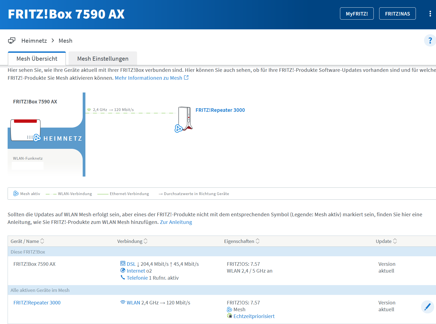Click the FRITZ!Repeater 3000 device image
This screenshot has height=324, width=436.
tap(185, 119)
